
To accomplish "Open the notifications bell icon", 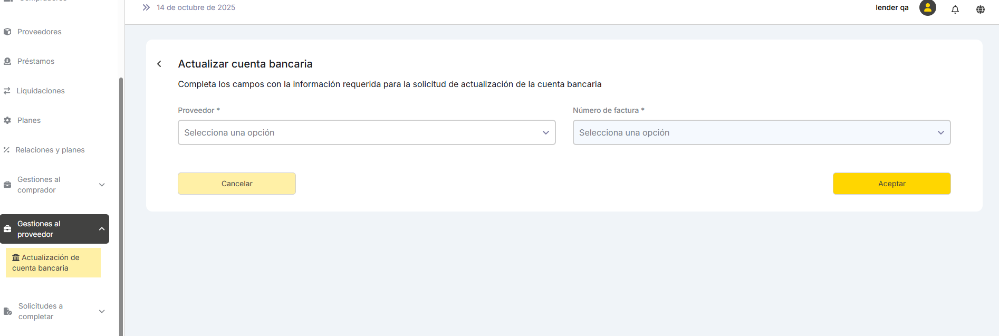I will pos(955,9).
